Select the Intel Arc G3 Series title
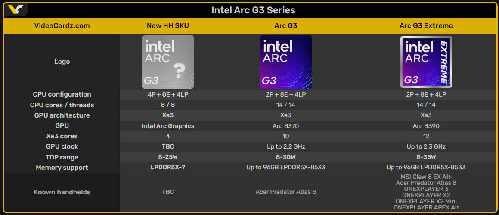499x215 pixels. (253, 10)
